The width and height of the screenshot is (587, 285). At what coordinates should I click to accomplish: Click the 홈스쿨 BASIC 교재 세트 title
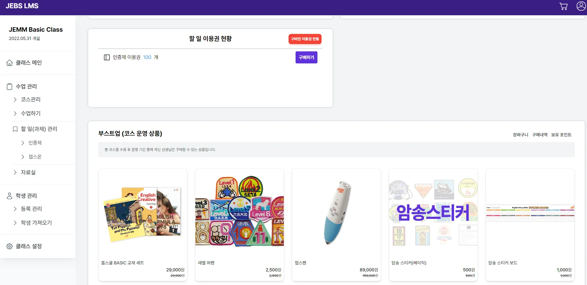pos(122,263)
